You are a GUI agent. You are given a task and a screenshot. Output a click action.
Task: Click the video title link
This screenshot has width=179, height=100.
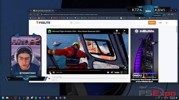(x=76, y=31)
